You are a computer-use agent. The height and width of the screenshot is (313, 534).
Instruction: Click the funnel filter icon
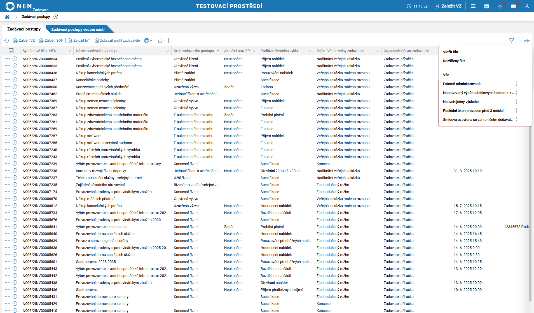pos(512,41)
